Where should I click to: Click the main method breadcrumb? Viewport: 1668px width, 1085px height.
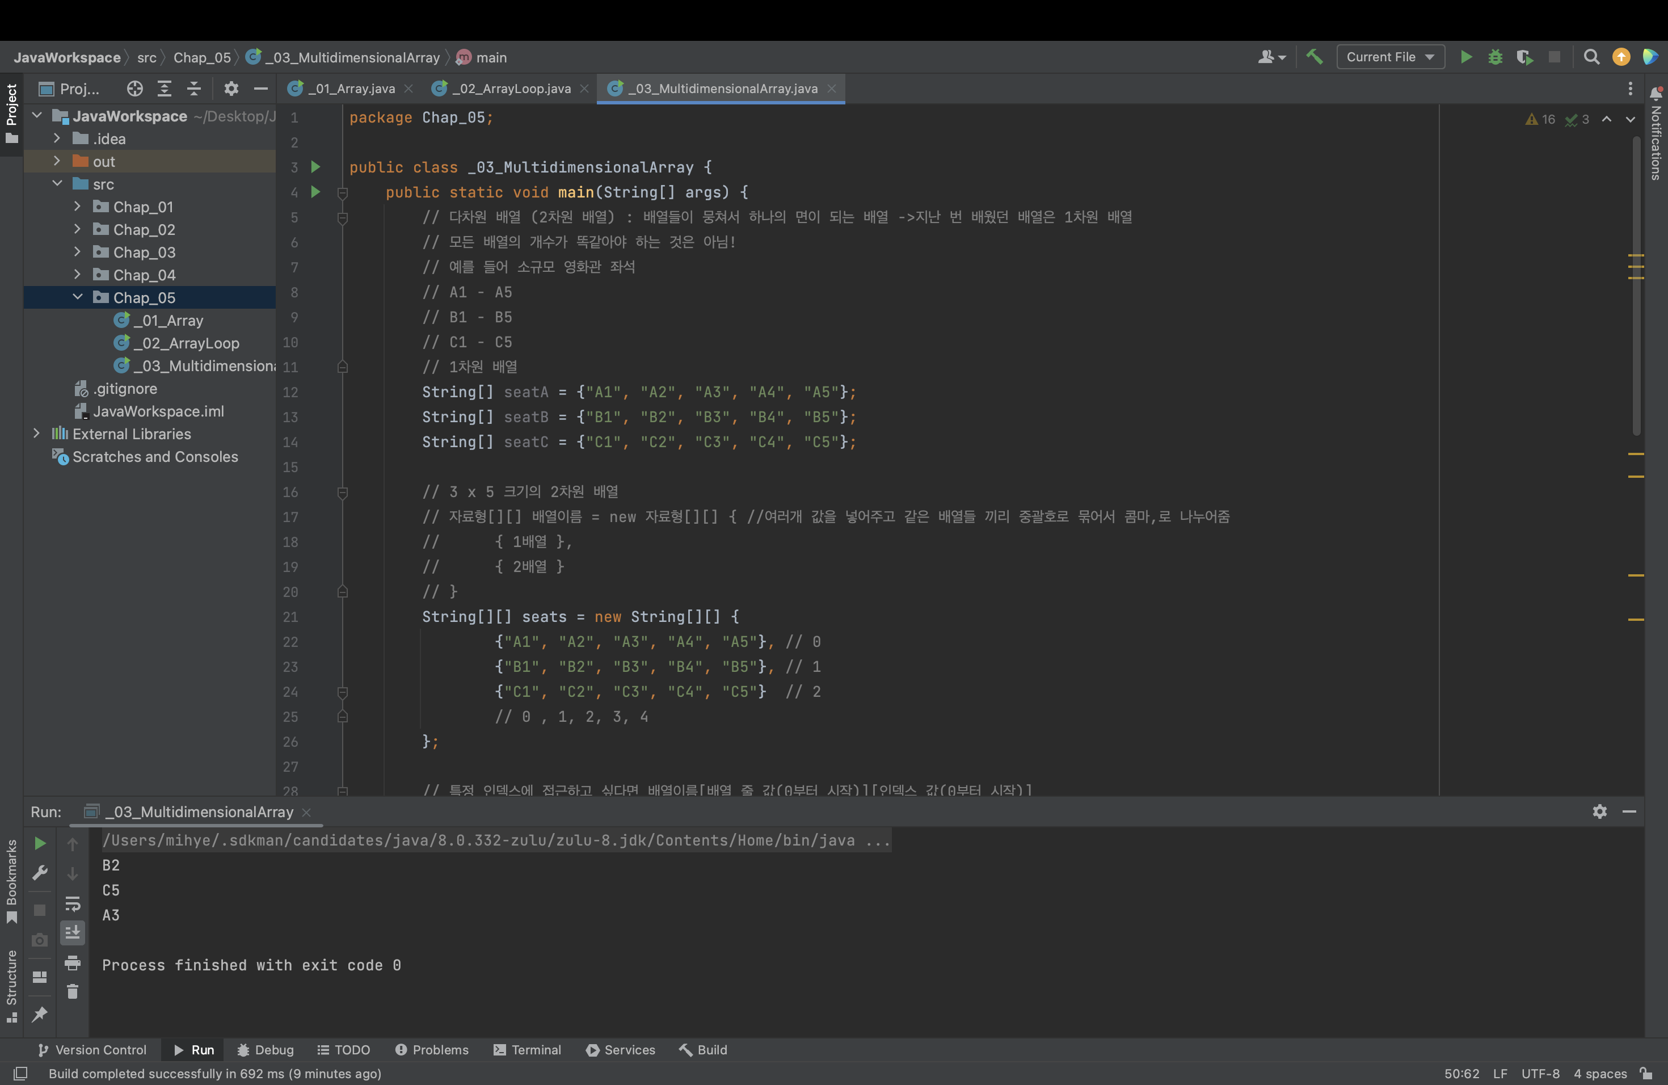coord(482,57)
